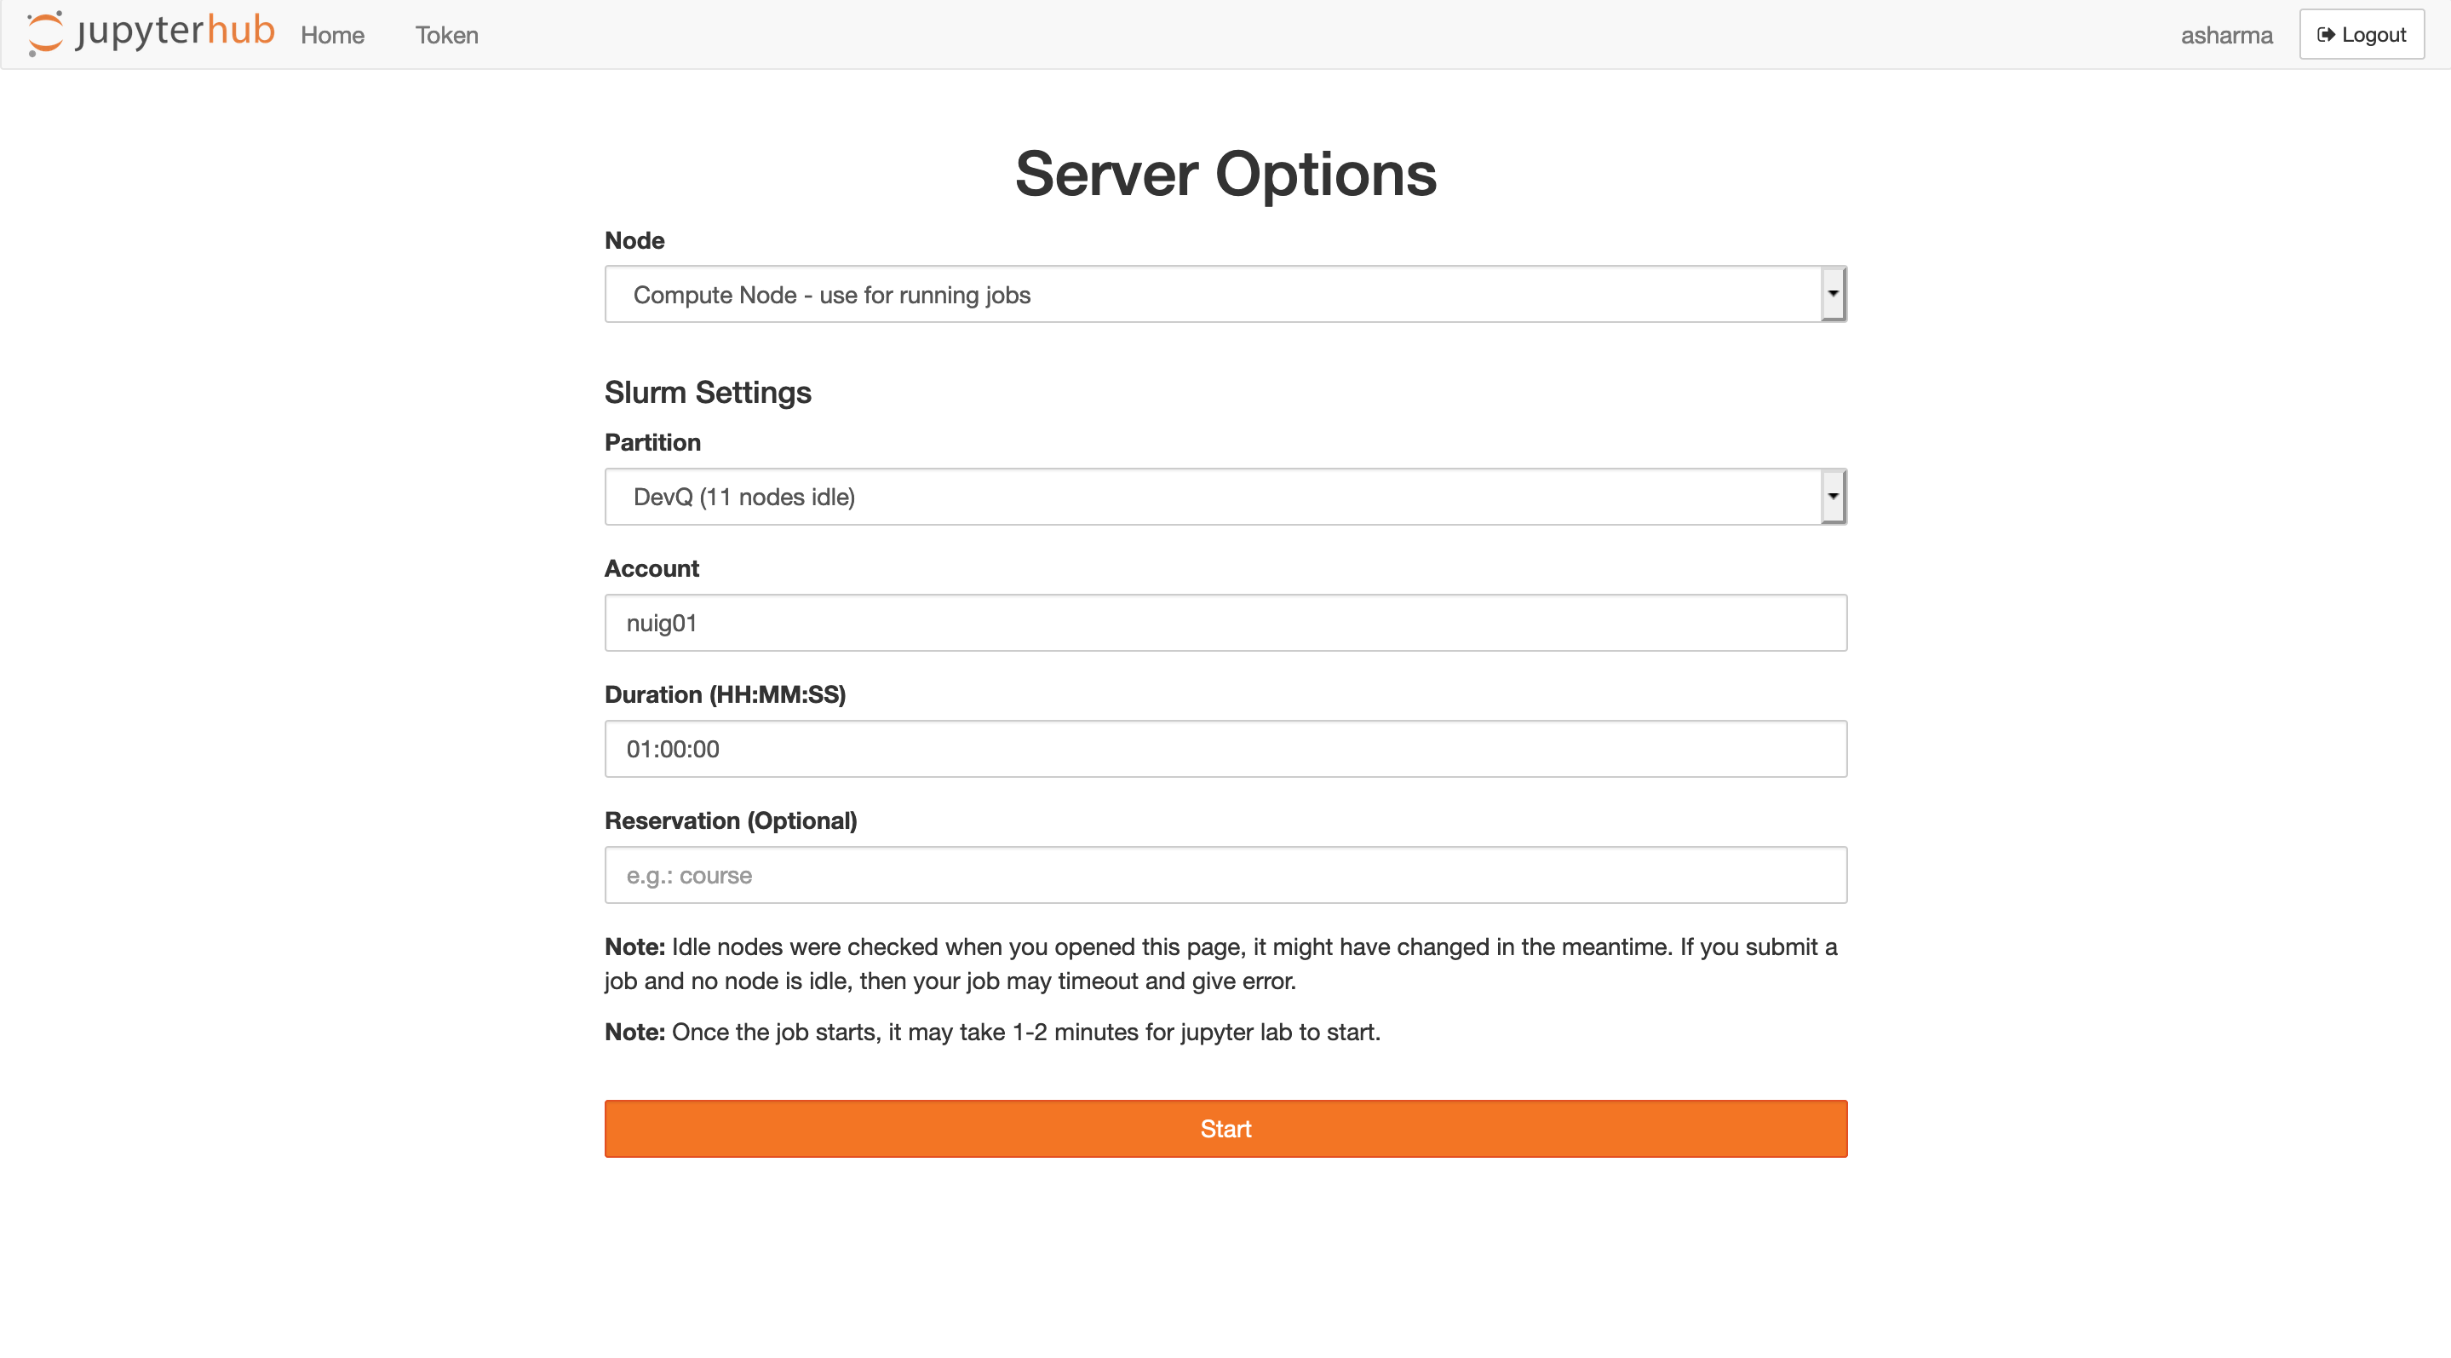Start the server with orange Start button
The image size is (2451, 1358).
(x=1225, y=1129)
